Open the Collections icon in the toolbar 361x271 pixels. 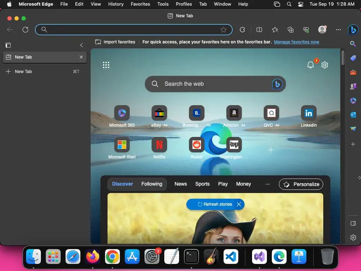tap(290, 30)
